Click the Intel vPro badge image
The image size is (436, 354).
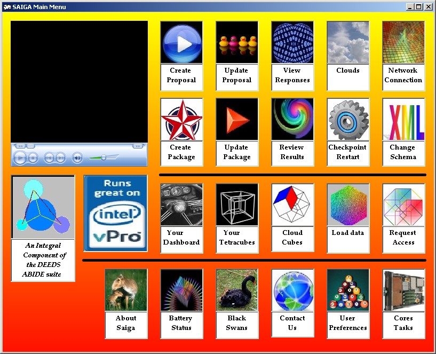tap(115, 213)
